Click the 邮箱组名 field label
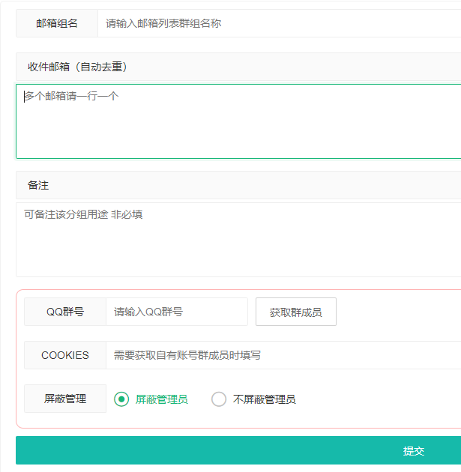 click(x=57, y=23)
